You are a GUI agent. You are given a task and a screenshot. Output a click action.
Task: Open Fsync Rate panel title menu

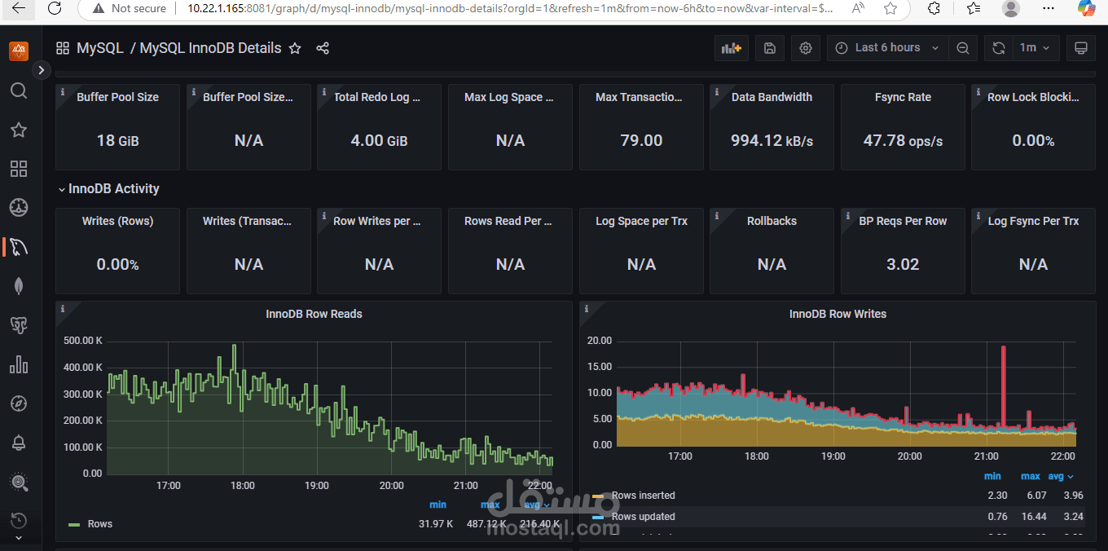(x=903, y=97)
